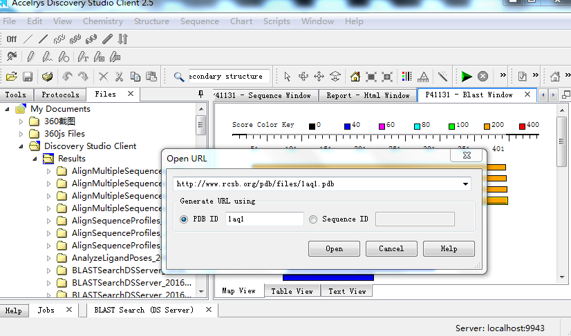571x336 pixels.
Task: Click the open file folder icon
Action: pos(12,77)
